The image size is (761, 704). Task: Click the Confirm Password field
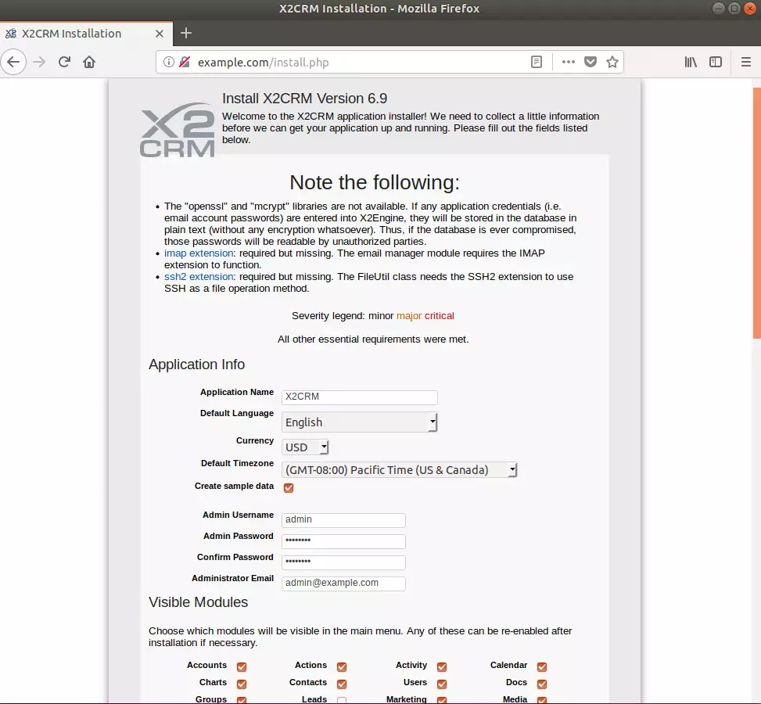(343, 562)
